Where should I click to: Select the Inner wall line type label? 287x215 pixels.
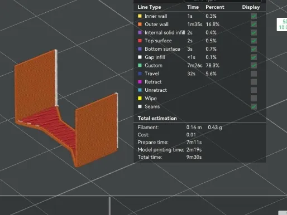click(x=156, y=16)
